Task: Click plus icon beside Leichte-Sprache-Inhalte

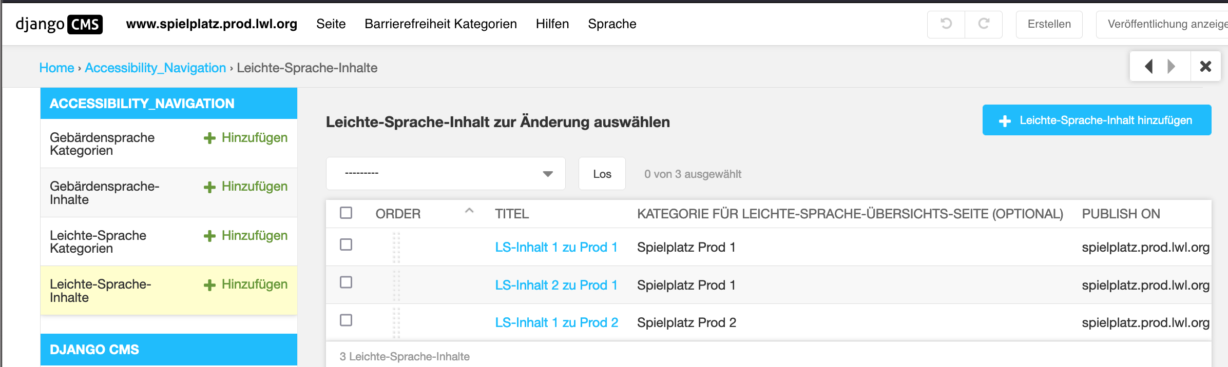Action: pyautogui.click(x=209, y=285)
